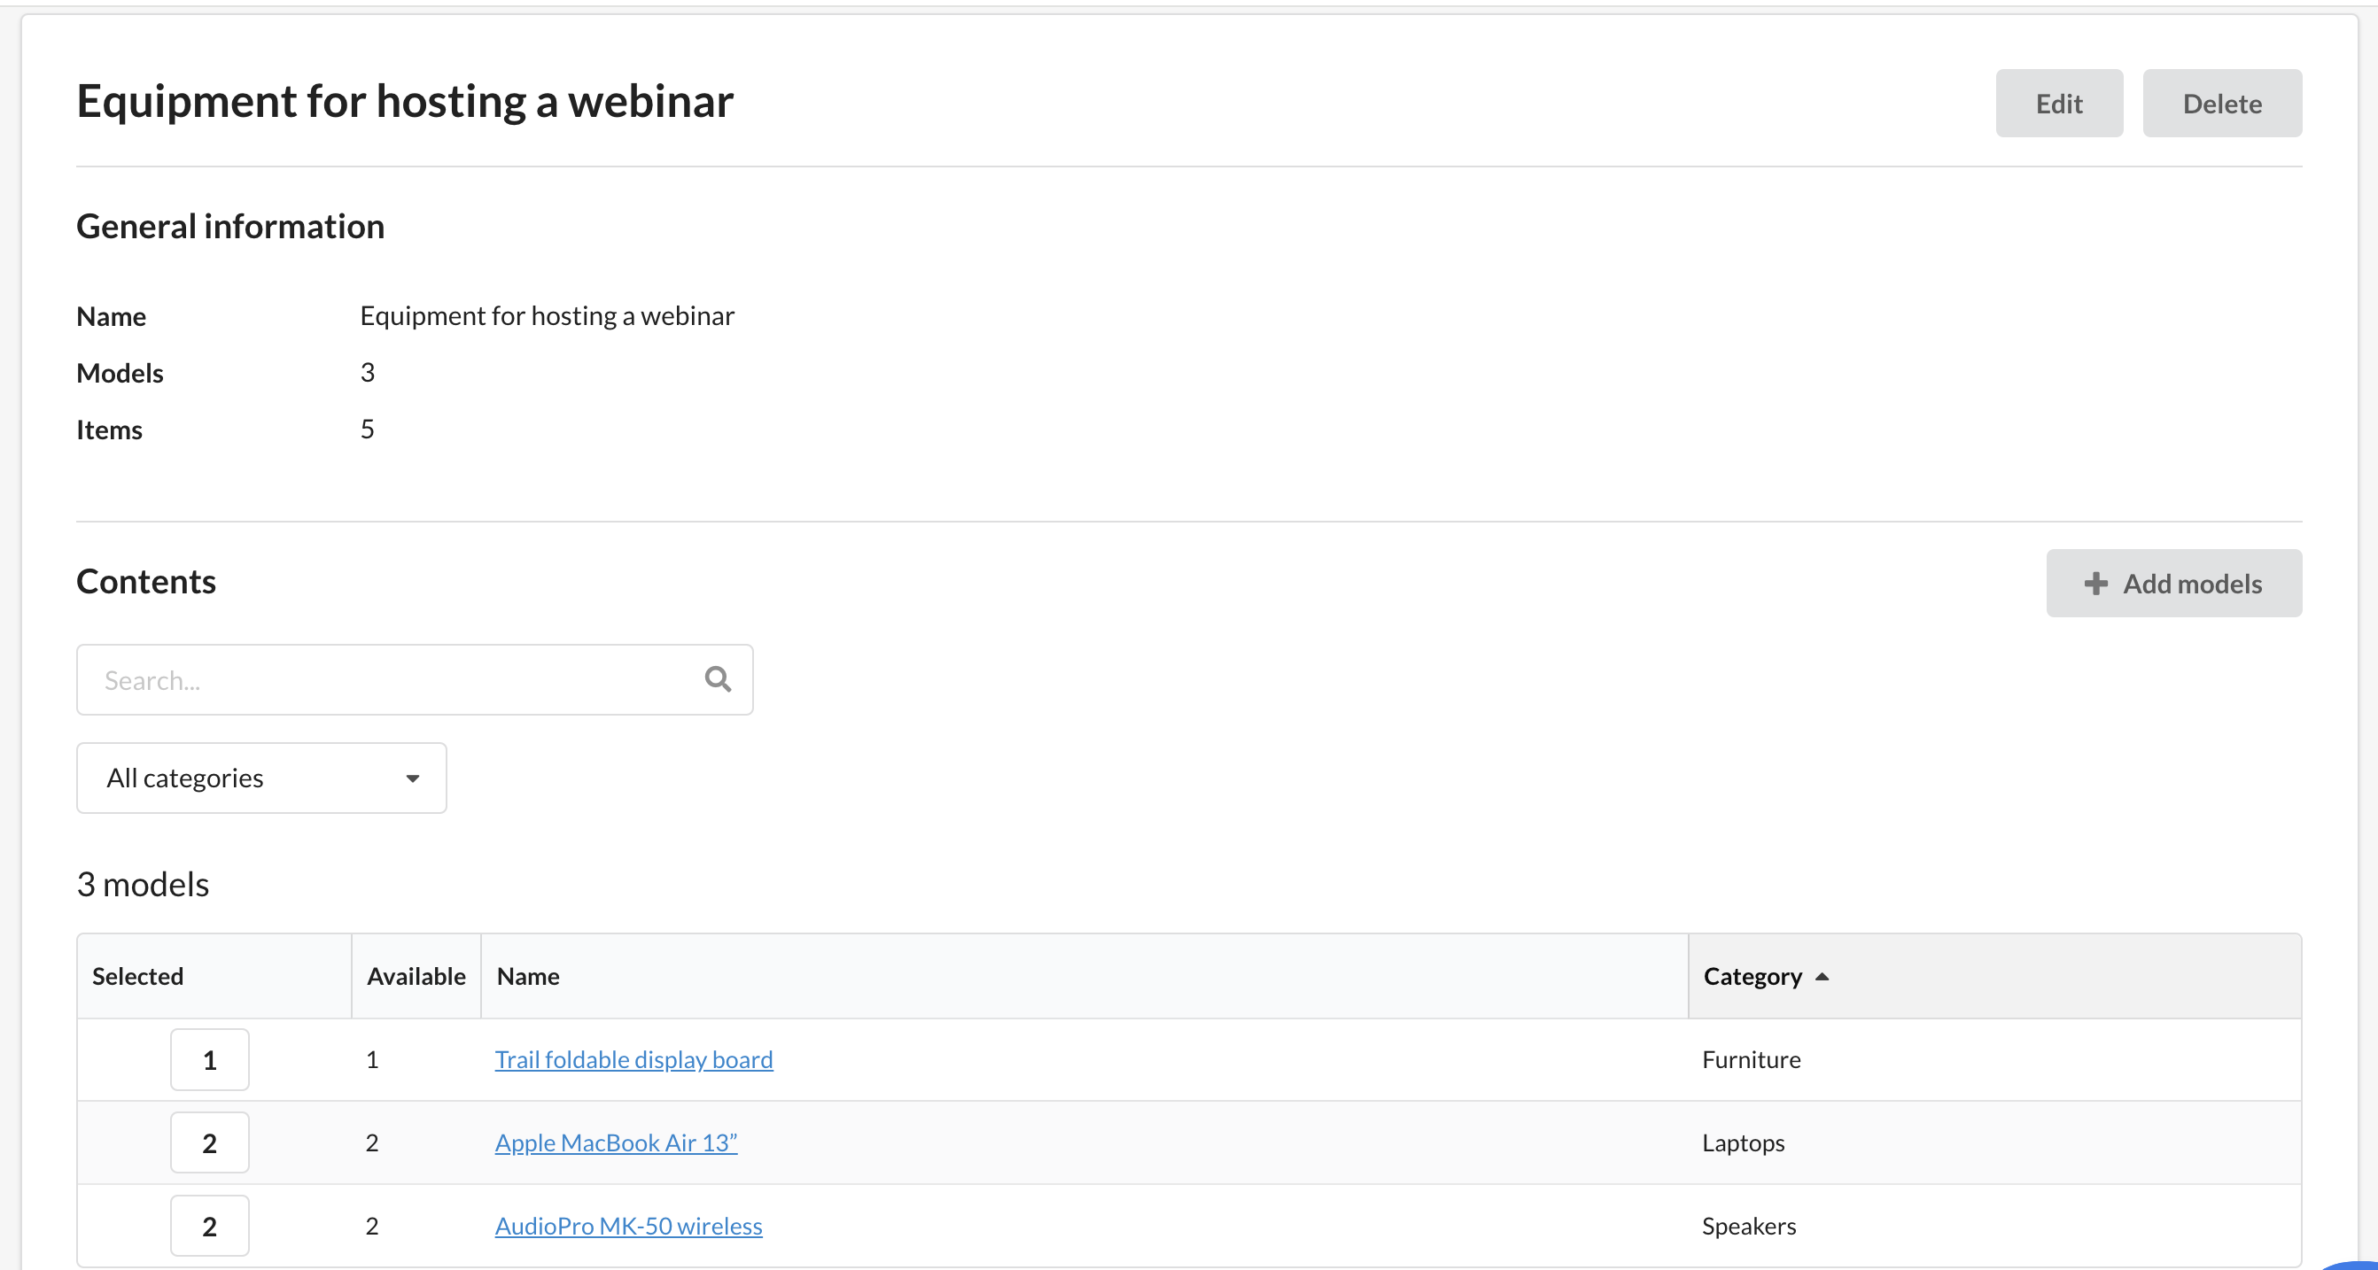Image resolution: width=2378 pixels, height=1270 pixels.
Task: Click selected quantity box for MacBook Air
Action: pyautogui.click(x=210, y=1142)
